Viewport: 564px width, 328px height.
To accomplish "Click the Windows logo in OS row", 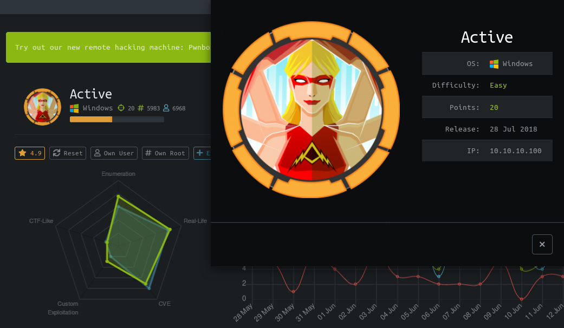I will (494, 64).
